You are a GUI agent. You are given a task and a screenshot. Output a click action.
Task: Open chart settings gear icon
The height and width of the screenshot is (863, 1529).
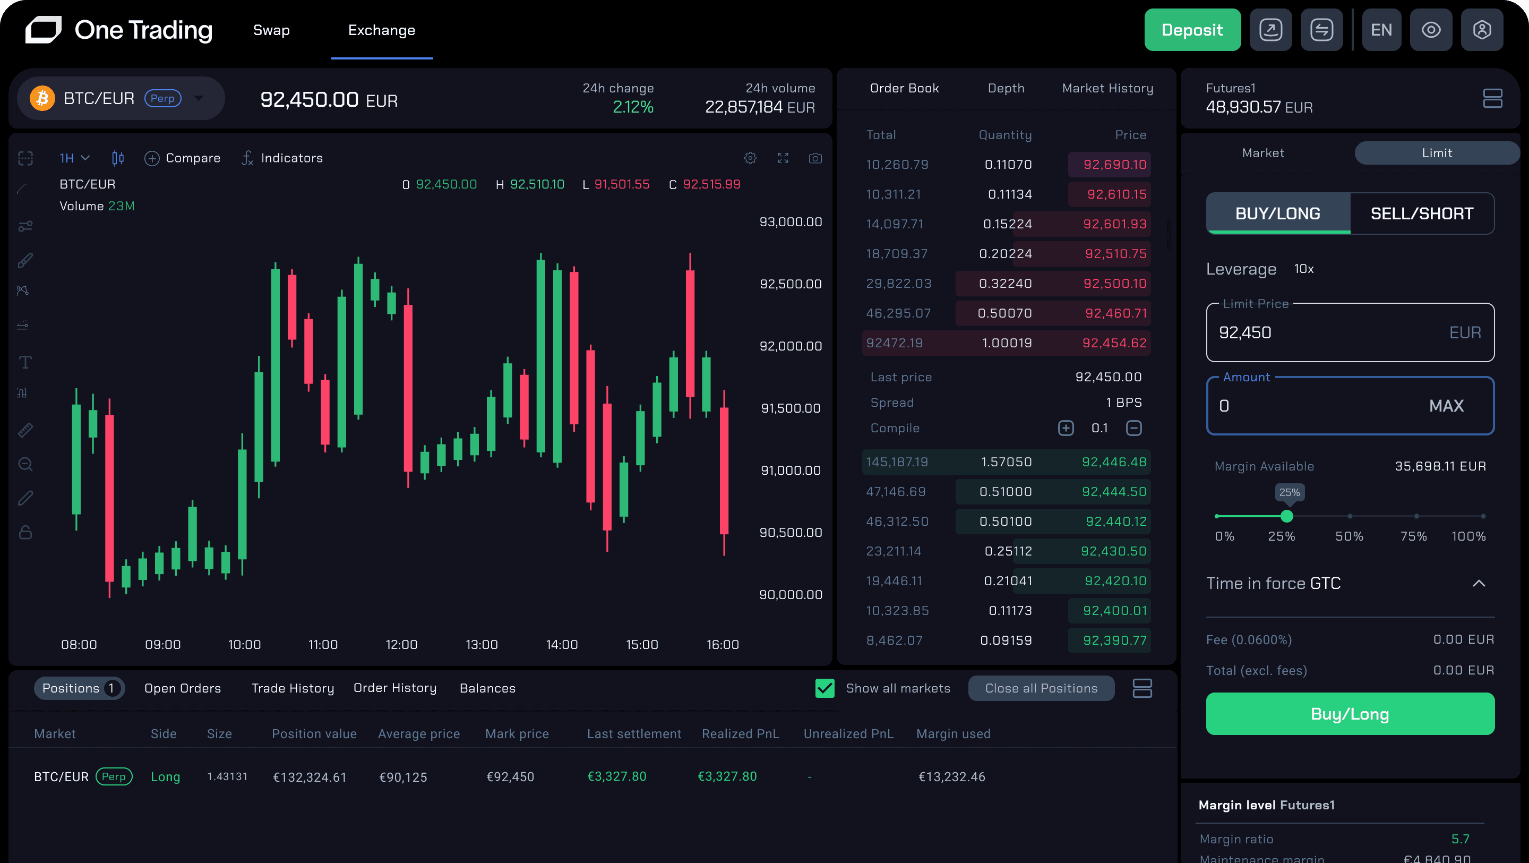click(750, 158)
